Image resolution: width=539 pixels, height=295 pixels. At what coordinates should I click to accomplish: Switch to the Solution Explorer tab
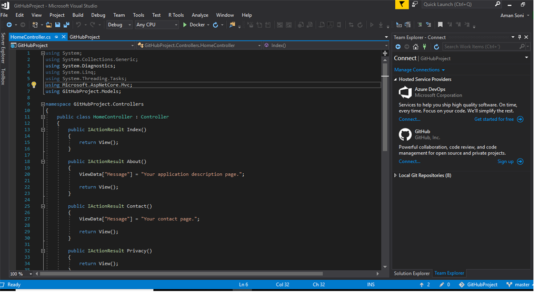pyautogui.click(x=412, y=273)
